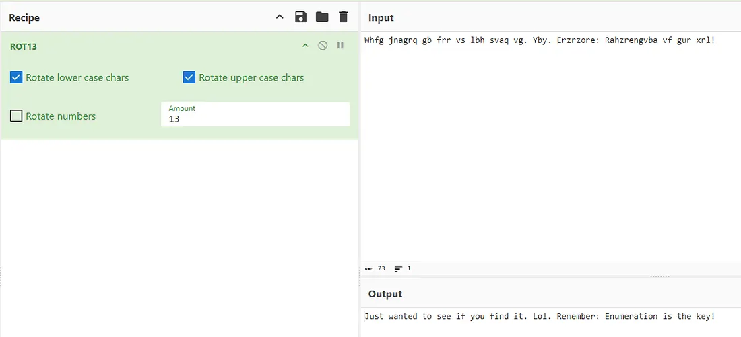This screenshot has height=337, width=741.
Task: Click the Input panel title
Action: pos(381,17)
